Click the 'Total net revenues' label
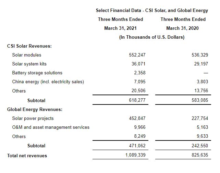Screen dimensions: 220x173 pyautogui.click(x=27, y=156)
